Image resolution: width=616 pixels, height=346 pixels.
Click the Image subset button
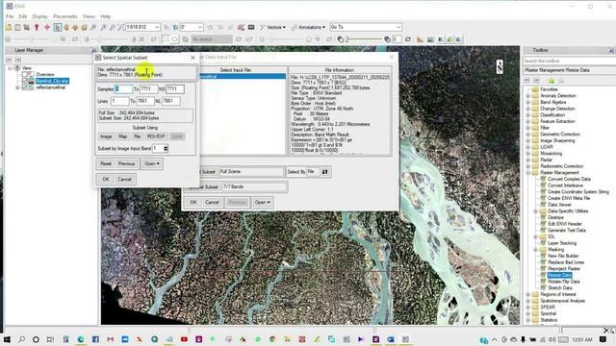(x=106, y=136)
